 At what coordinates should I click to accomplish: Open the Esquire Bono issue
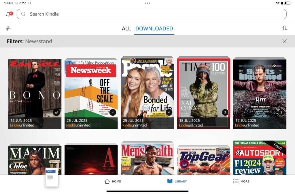tap(35, 94)
